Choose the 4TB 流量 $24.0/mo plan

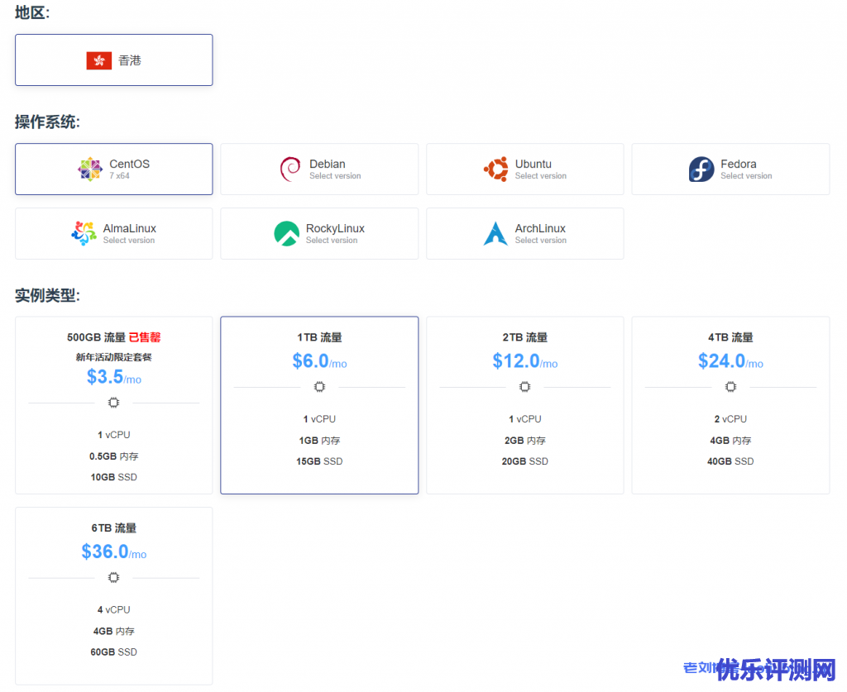point(730,404)
